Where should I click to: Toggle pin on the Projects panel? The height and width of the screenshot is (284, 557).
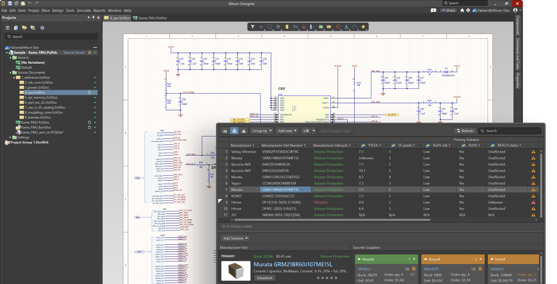[93, 18]
